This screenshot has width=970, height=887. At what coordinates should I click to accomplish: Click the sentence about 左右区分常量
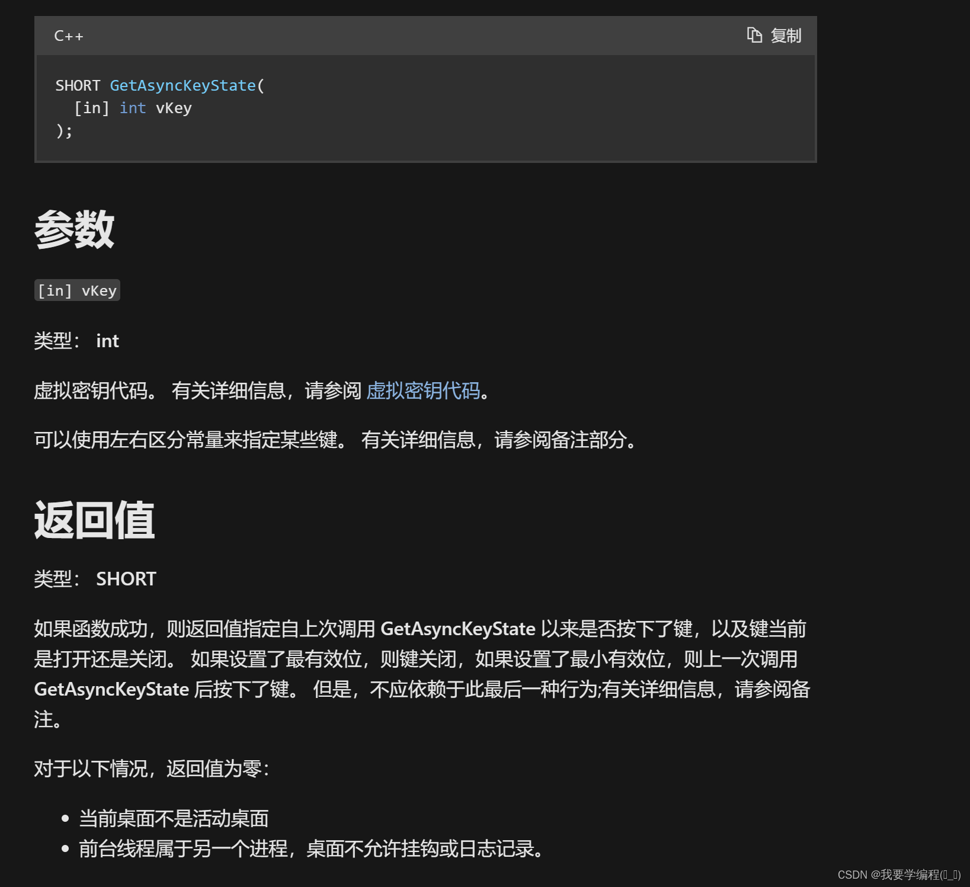pos(335,440)
